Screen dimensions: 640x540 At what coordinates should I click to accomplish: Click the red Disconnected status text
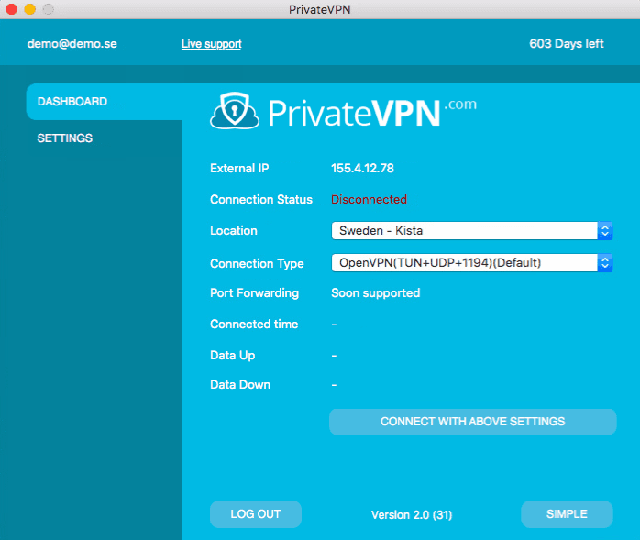369,199
